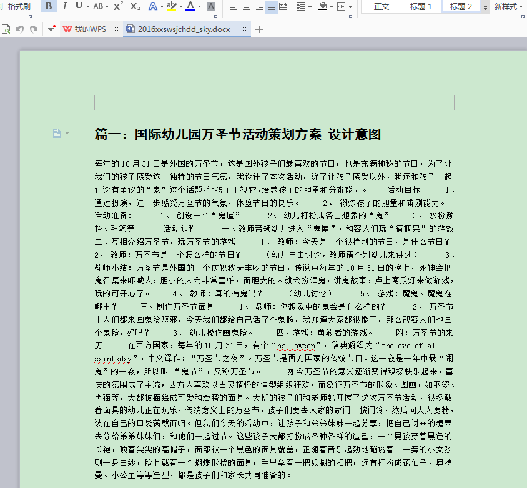The height and width of the screenshot is (488, 527).
Task: Center align the paragraph
Action: (x=246, y=7)
